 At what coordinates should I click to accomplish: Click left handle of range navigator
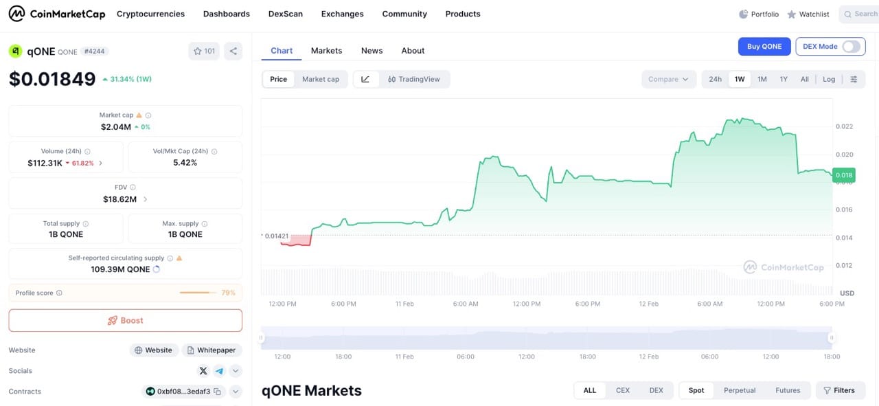[x=261, y=337]
